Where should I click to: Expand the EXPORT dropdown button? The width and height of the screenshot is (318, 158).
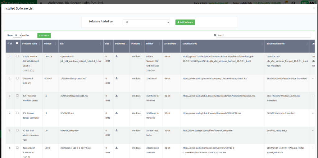point(44,36)
